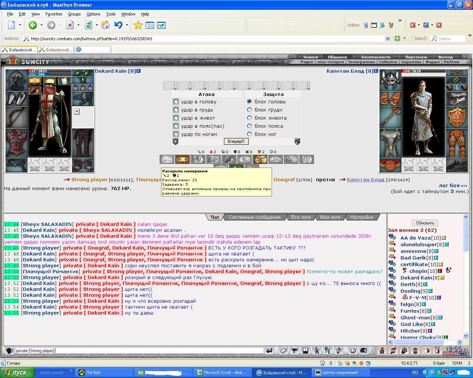This screenshot has height=378, width=473.
Task: Open the "лог боя" link
Action: (453, 185)
